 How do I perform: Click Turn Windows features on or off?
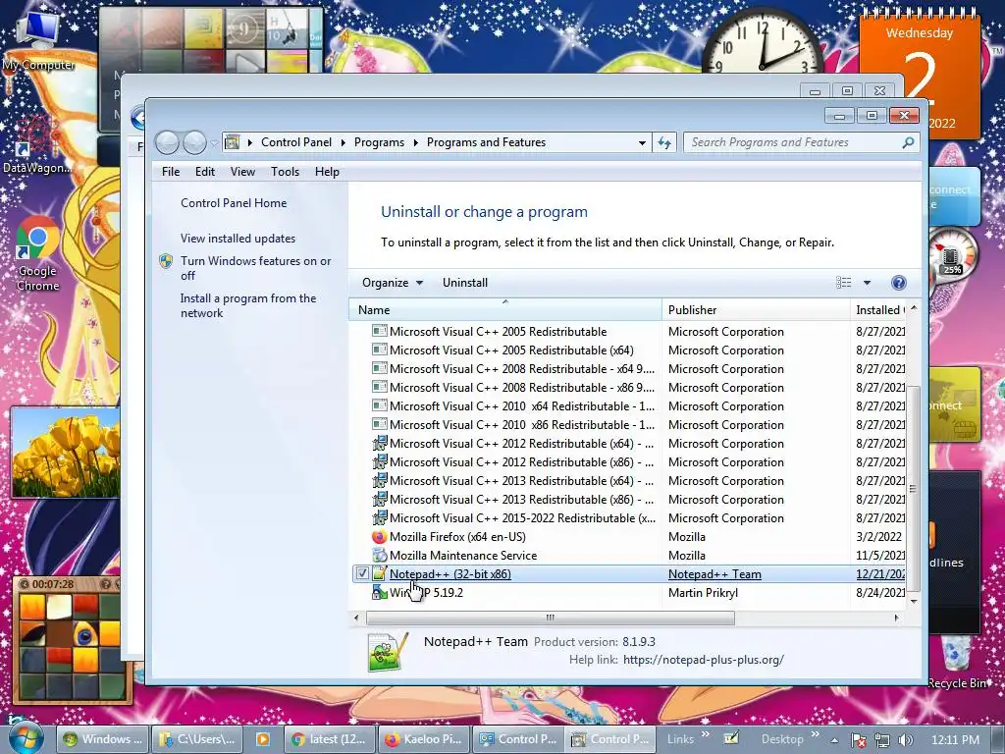tap(256, 268)
